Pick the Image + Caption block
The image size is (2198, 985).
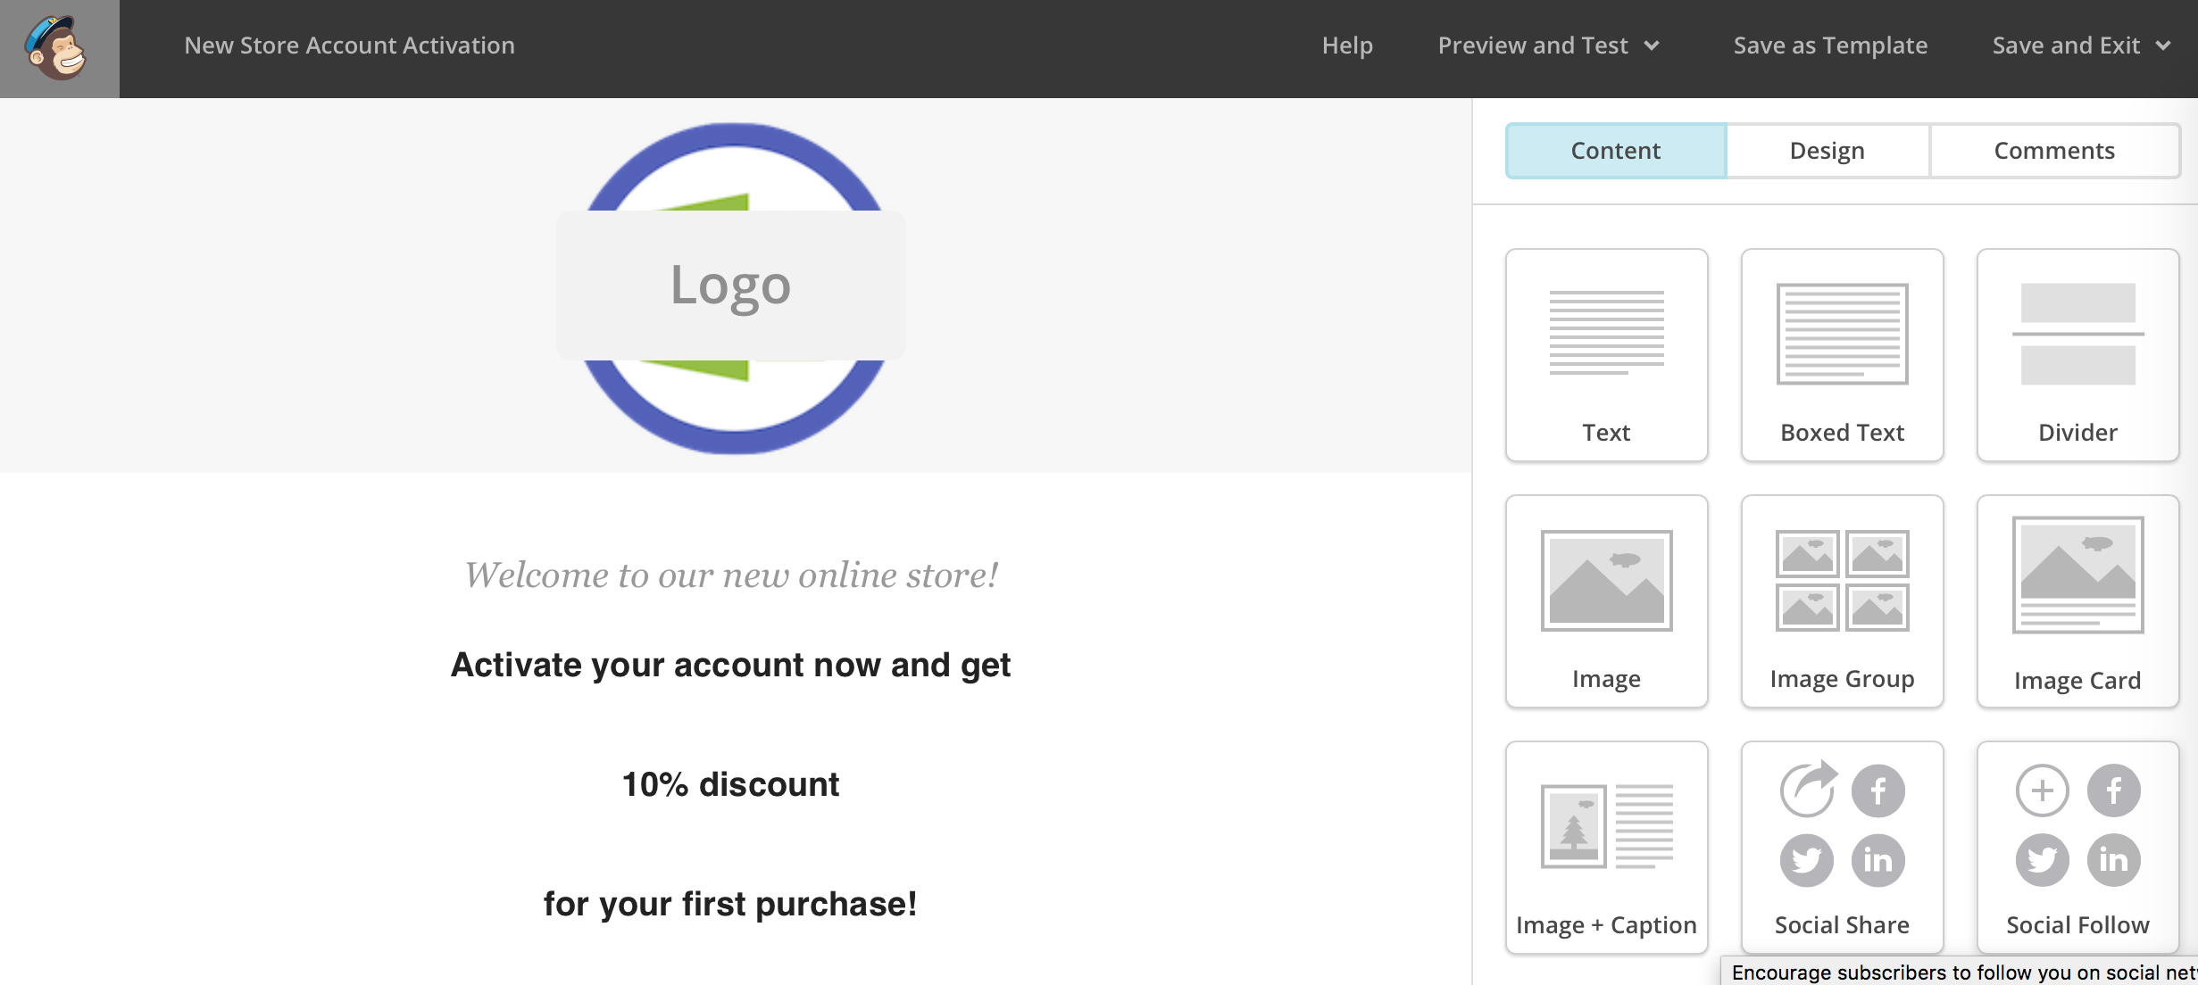pos(1606,847)
